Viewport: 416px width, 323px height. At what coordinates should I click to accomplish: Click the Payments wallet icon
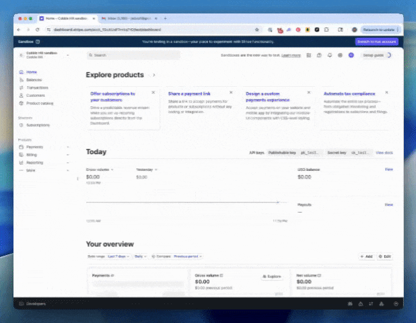click(x=22, y=147)
